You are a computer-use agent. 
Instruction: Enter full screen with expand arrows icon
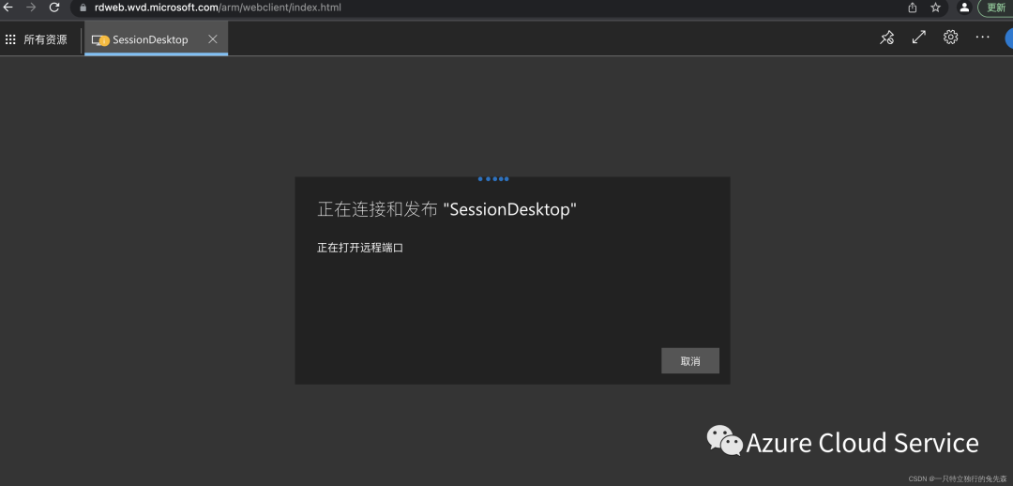tap(918, 38)
